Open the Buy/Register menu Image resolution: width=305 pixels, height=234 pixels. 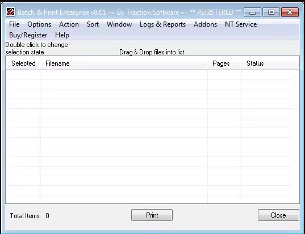(28, 35)
